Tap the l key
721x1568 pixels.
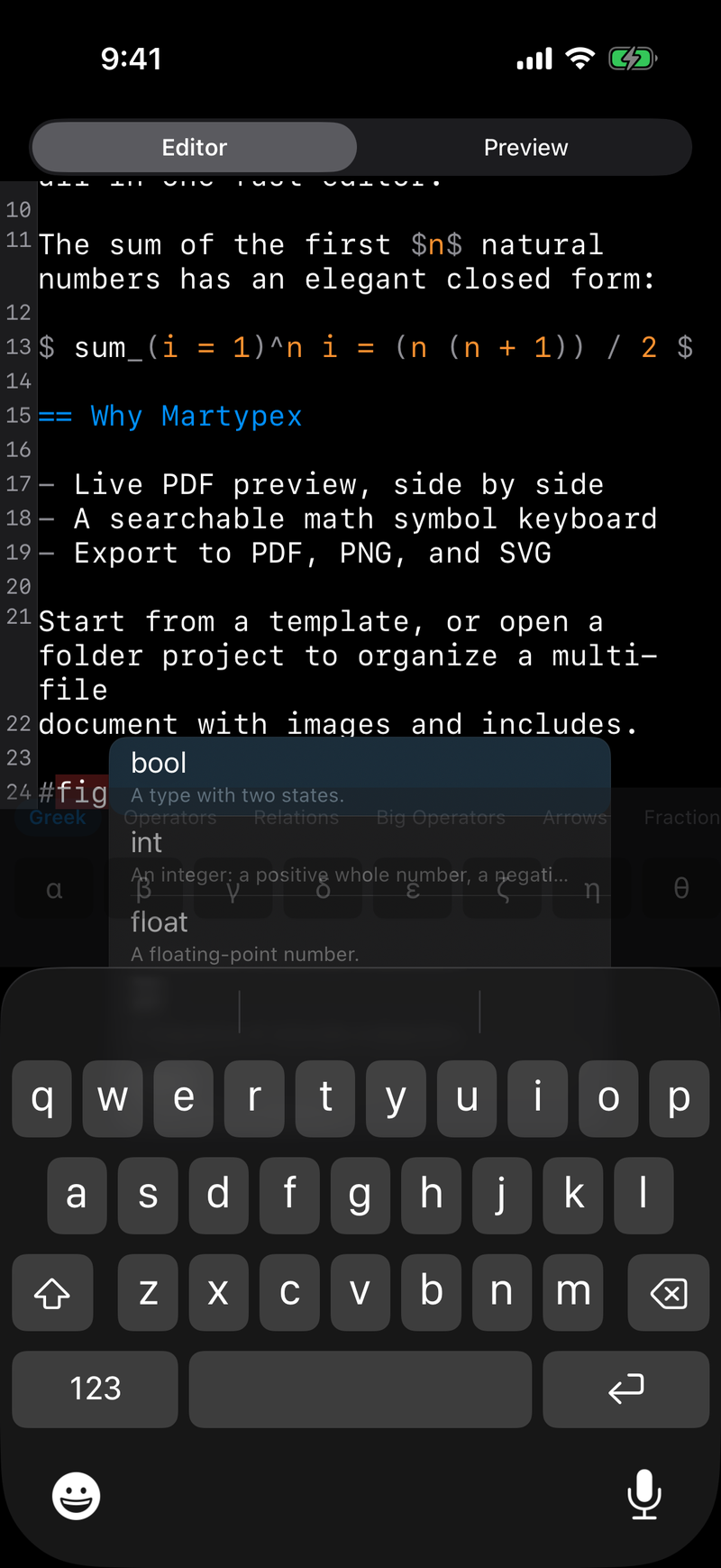[643, 1196]
